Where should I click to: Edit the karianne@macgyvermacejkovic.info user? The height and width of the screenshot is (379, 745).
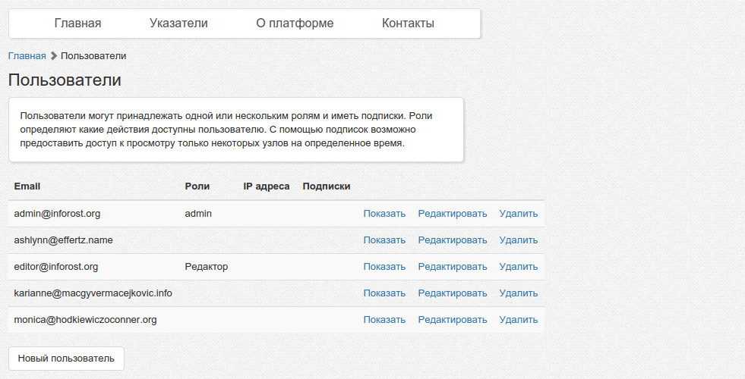tap(452, 293)
